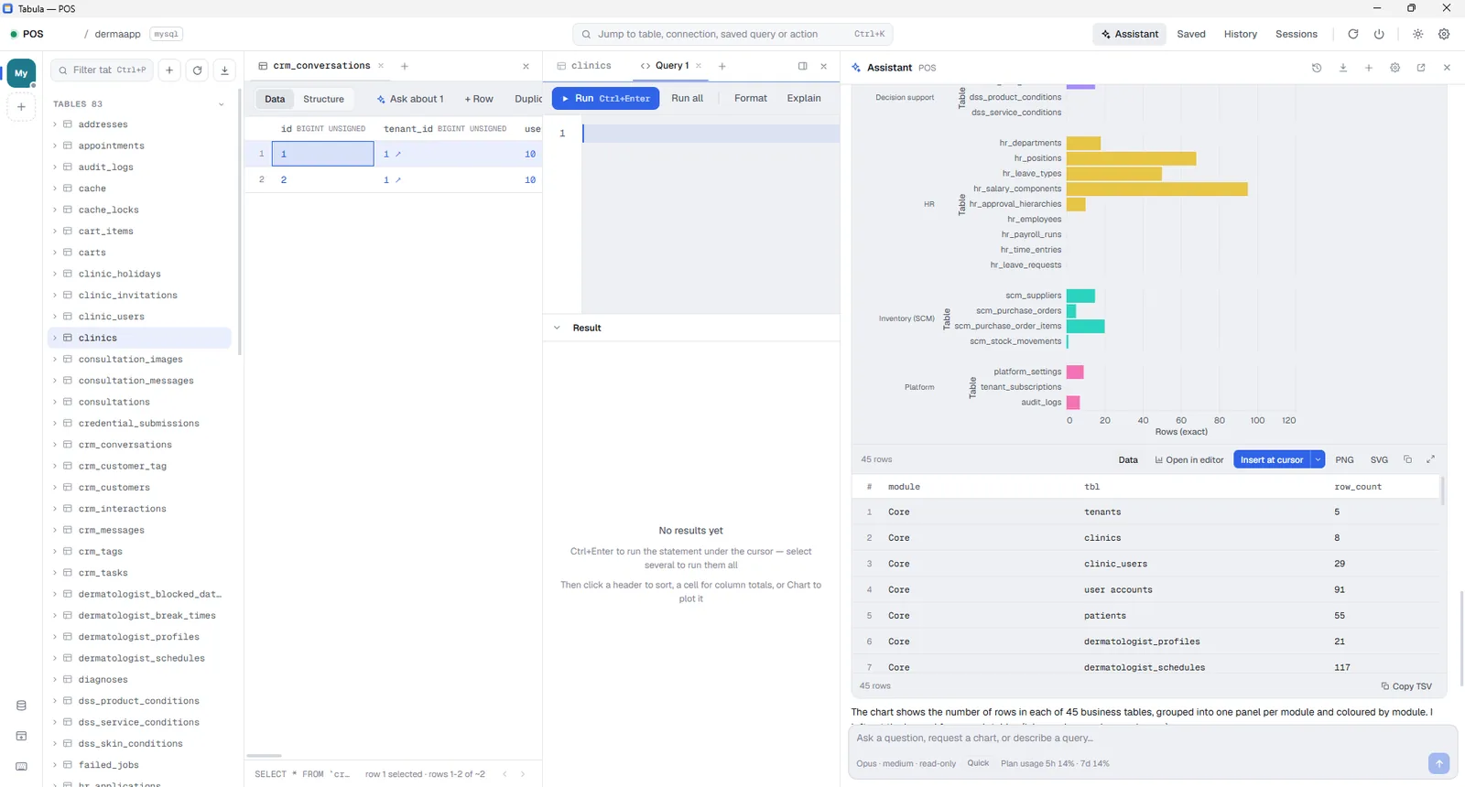This screenshot has width=1465, height=787.
Task: Click the Run all button
Action: coord(687,98)
